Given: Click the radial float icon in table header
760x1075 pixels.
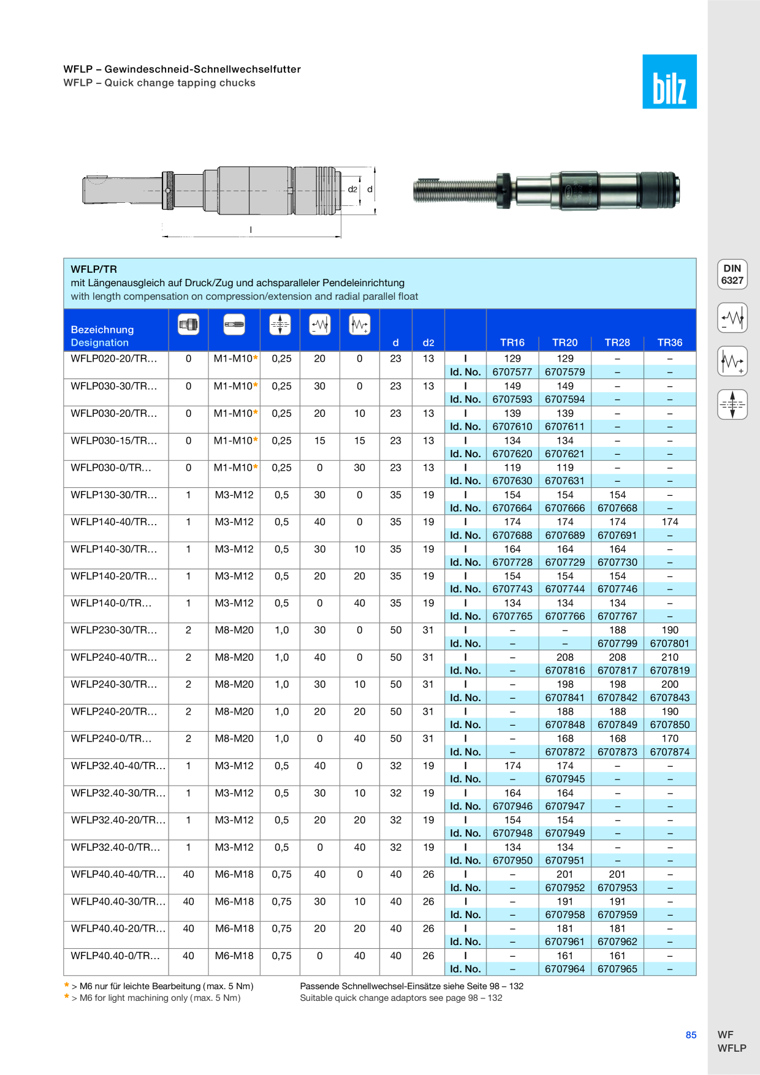Looking at the screenshot, I should coord(280,324).
